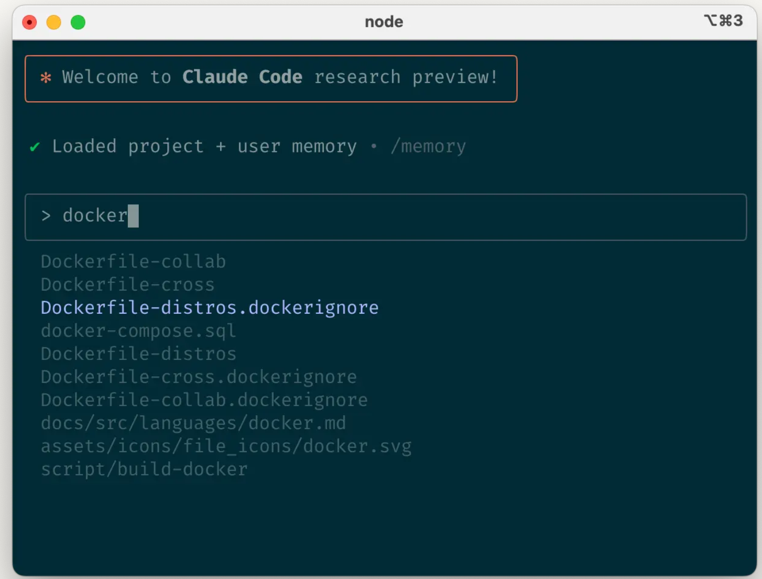Click the green fullscreen window button

[x=78, y=23]
